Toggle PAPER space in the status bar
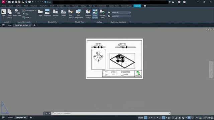This screenshot has height=120, width=214. point(141,118)
